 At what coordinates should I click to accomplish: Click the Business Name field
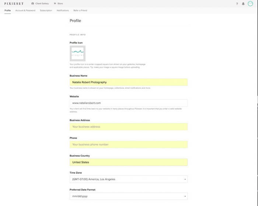pos(128,82)
